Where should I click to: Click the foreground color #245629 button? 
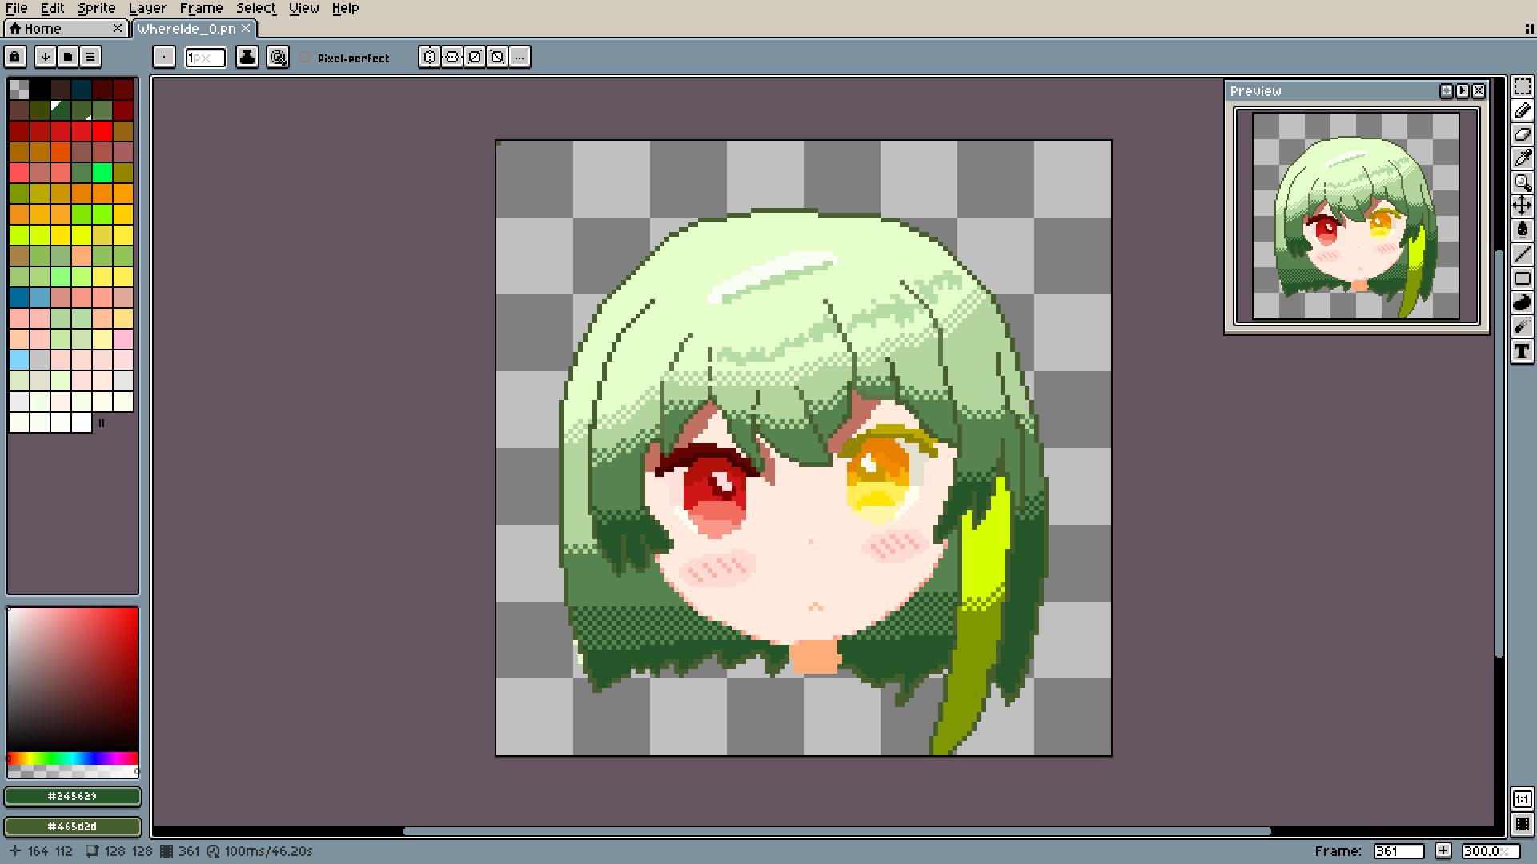pyautogui.click(x=73, y=796)
